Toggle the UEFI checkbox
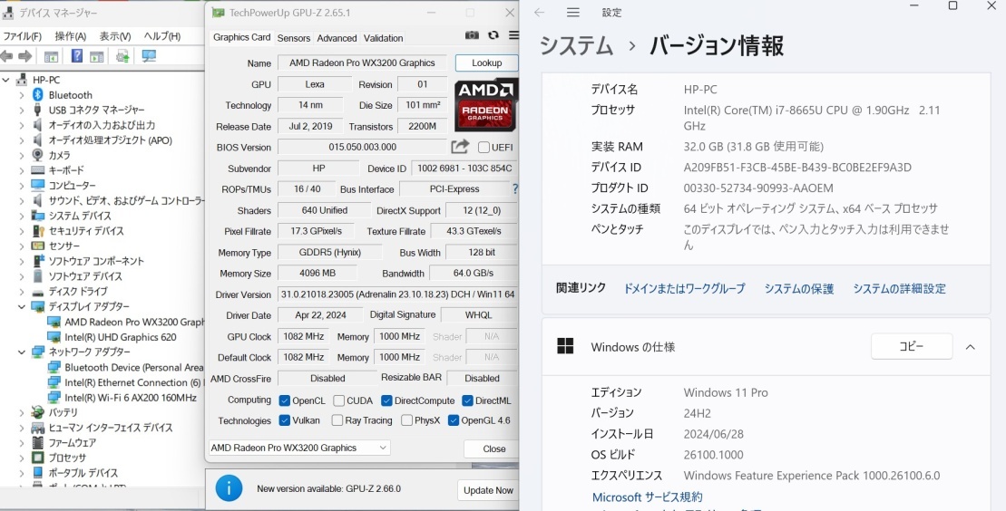 [x=483, y=148]
